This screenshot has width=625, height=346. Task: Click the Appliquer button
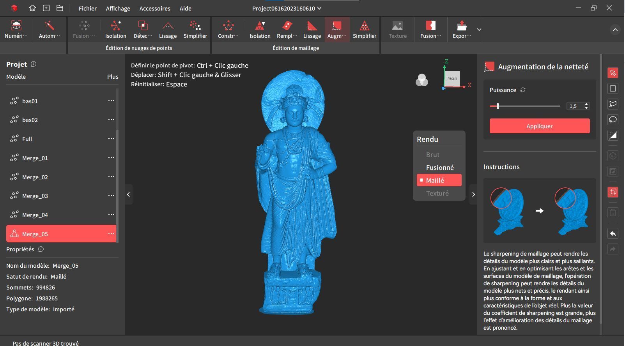540,126
